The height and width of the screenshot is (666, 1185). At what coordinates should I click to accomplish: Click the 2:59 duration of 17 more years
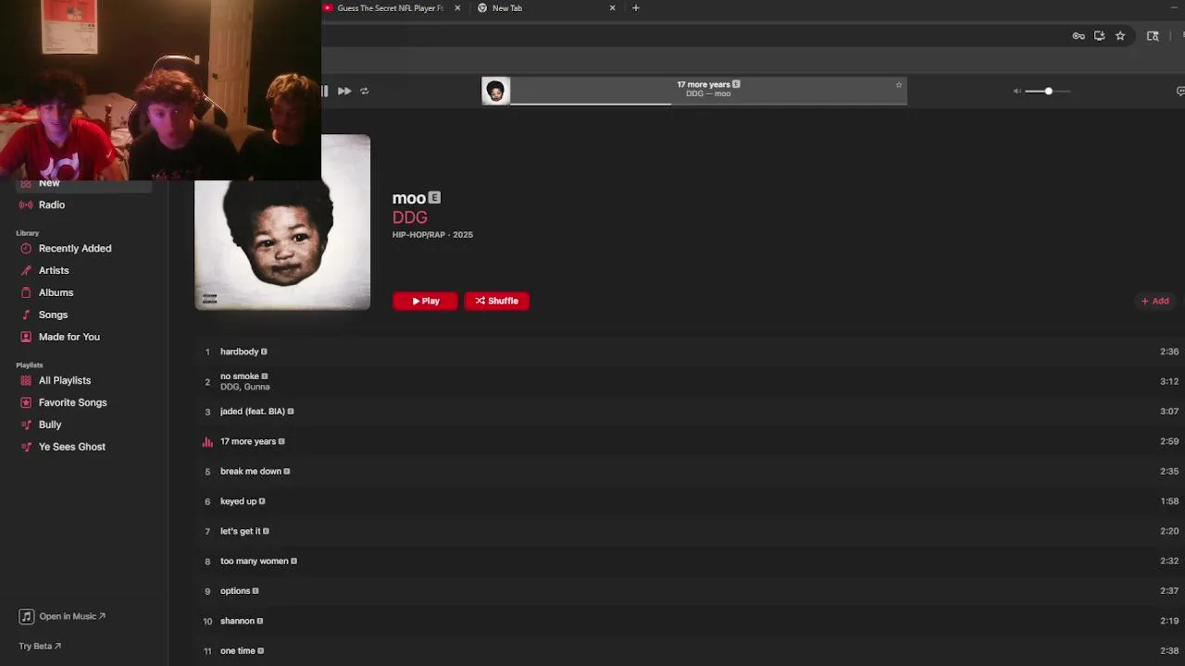(1169, 441)
